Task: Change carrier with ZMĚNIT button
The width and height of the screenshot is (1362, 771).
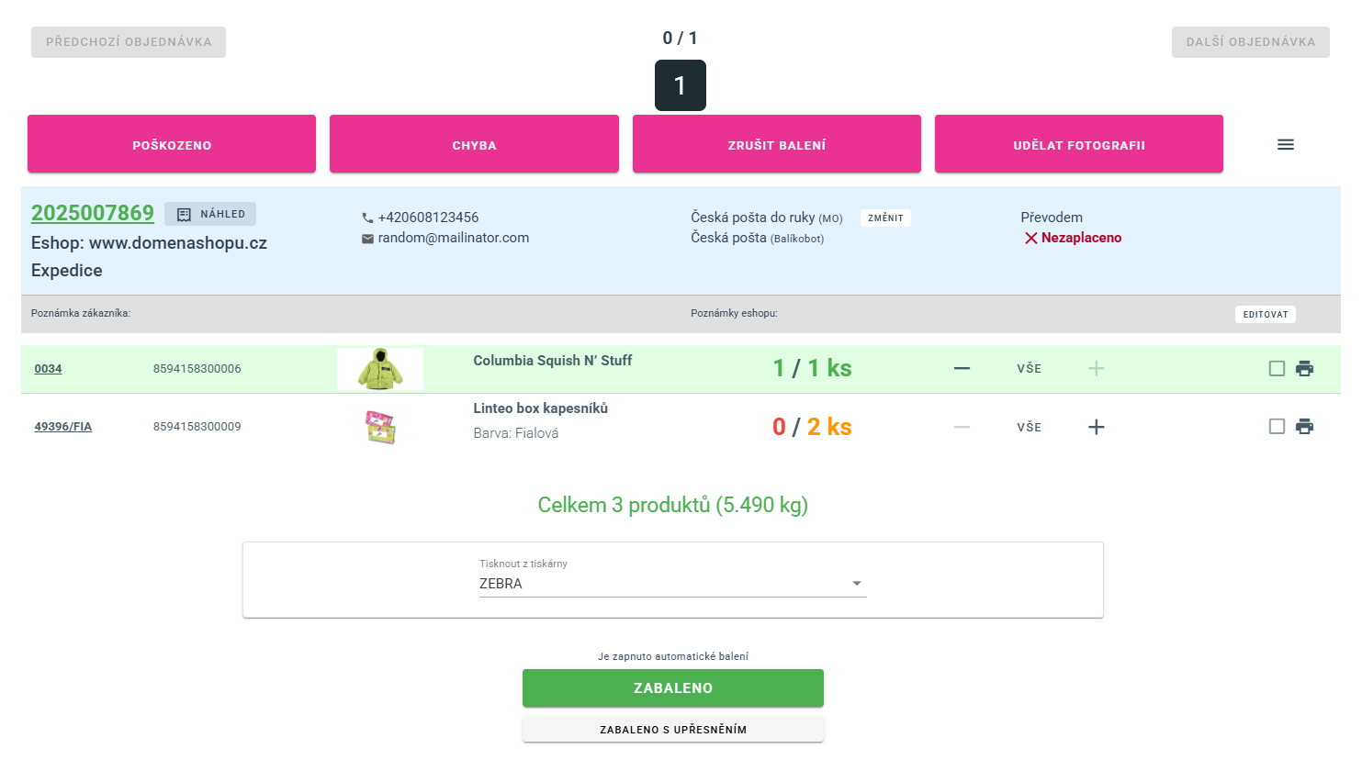Action: coord(885,218)
